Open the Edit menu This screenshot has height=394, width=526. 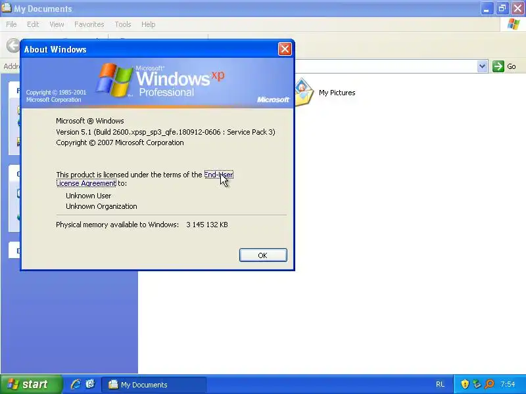tap(33, 24)
